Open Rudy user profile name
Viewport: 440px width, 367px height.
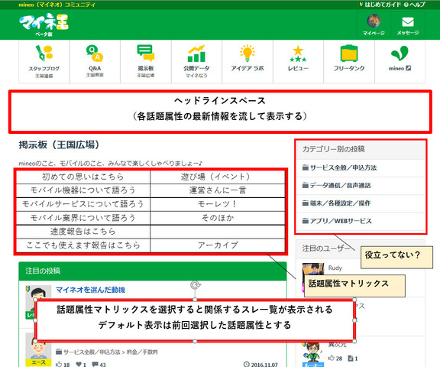coord(335,268)
